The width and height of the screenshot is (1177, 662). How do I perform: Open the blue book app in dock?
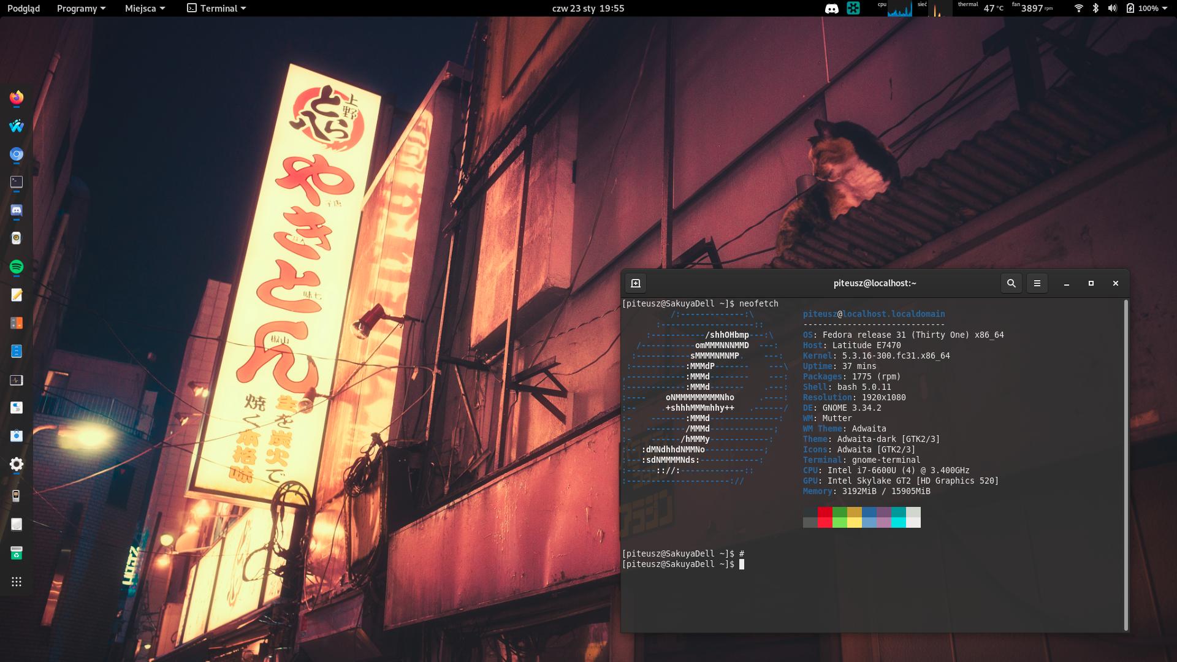17,351
